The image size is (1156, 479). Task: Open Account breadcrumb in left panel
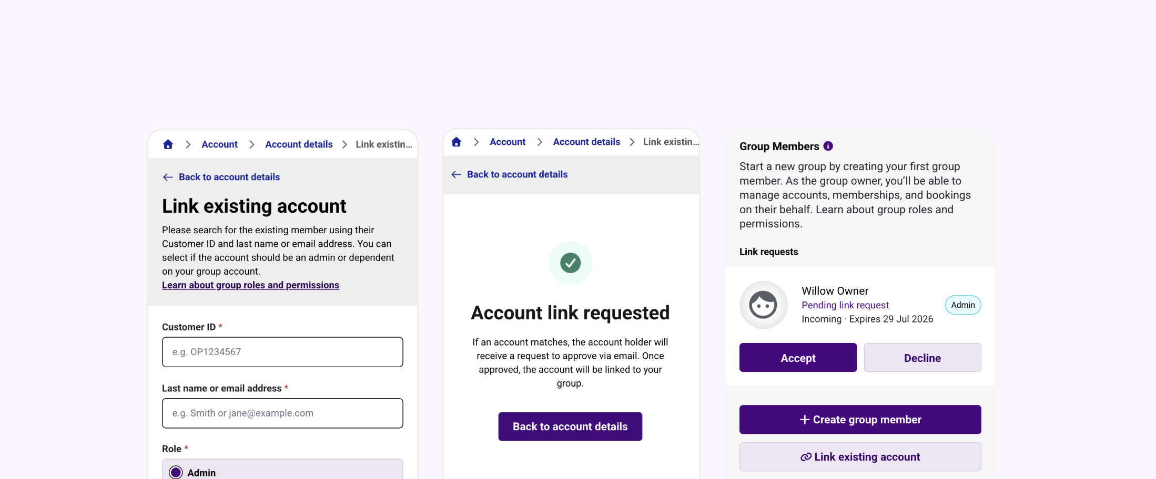tap(219, 144)
